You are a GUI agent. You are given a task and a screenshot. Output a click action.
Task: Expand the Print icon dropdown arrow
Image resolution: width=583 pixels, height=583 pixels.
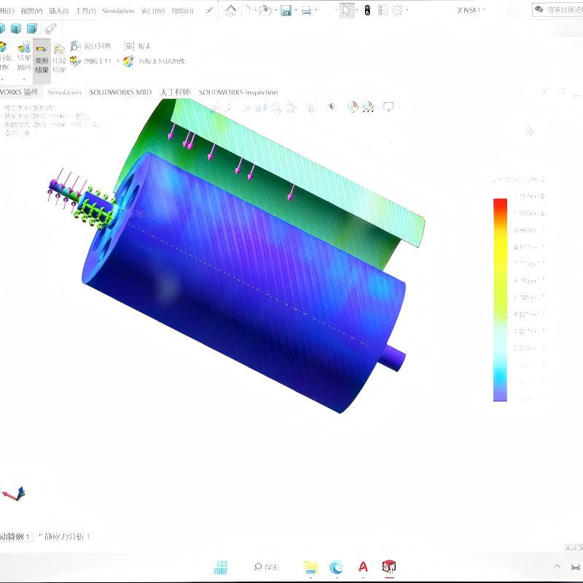coord(316,10)
